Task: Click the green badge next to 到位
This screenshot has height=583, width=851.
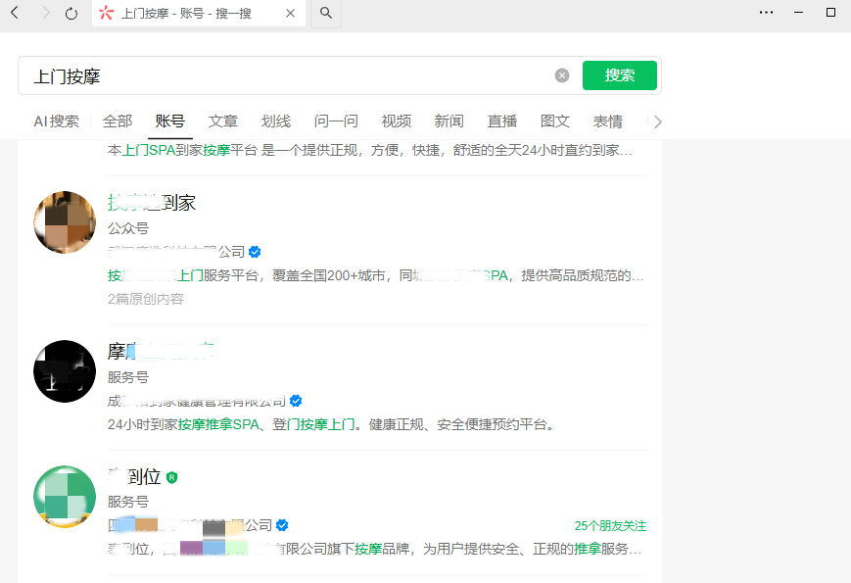Action: click(x=172, y=477)
